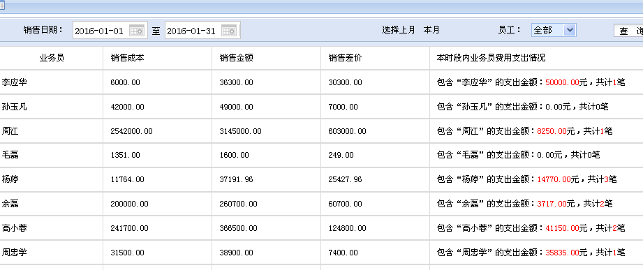Click sales amount value 1600.00

234,156
